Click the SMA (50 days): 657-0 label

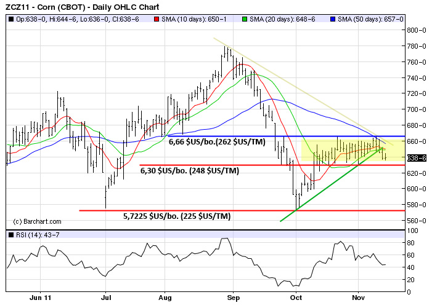[370, 19]
